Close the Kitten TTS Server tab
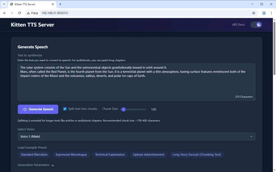Image resolution: width=276 pixels, height=172 pixels. [53, 4]
